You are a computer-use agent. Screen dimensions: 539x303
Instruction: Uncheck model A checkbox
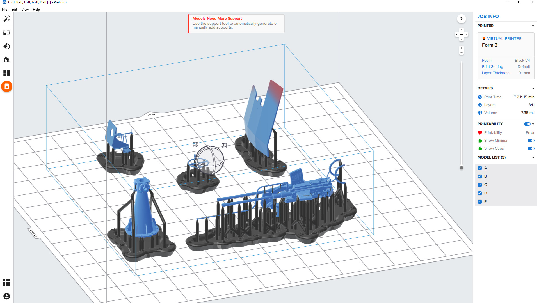(x=480, y=168)
